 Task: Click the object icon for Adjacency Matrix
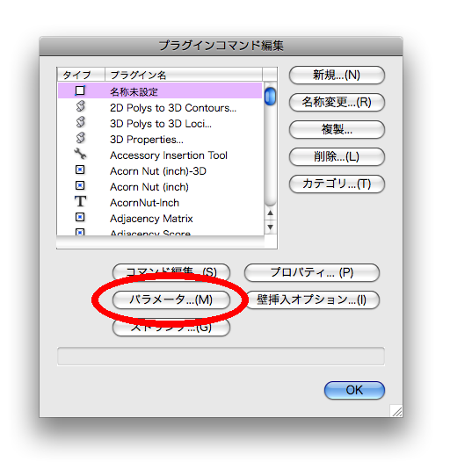pyautogui.click(x=80, y=217)
